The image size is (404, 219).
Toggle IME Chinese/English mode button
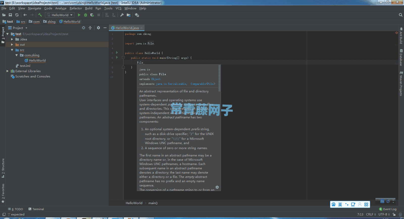(340, 204)
